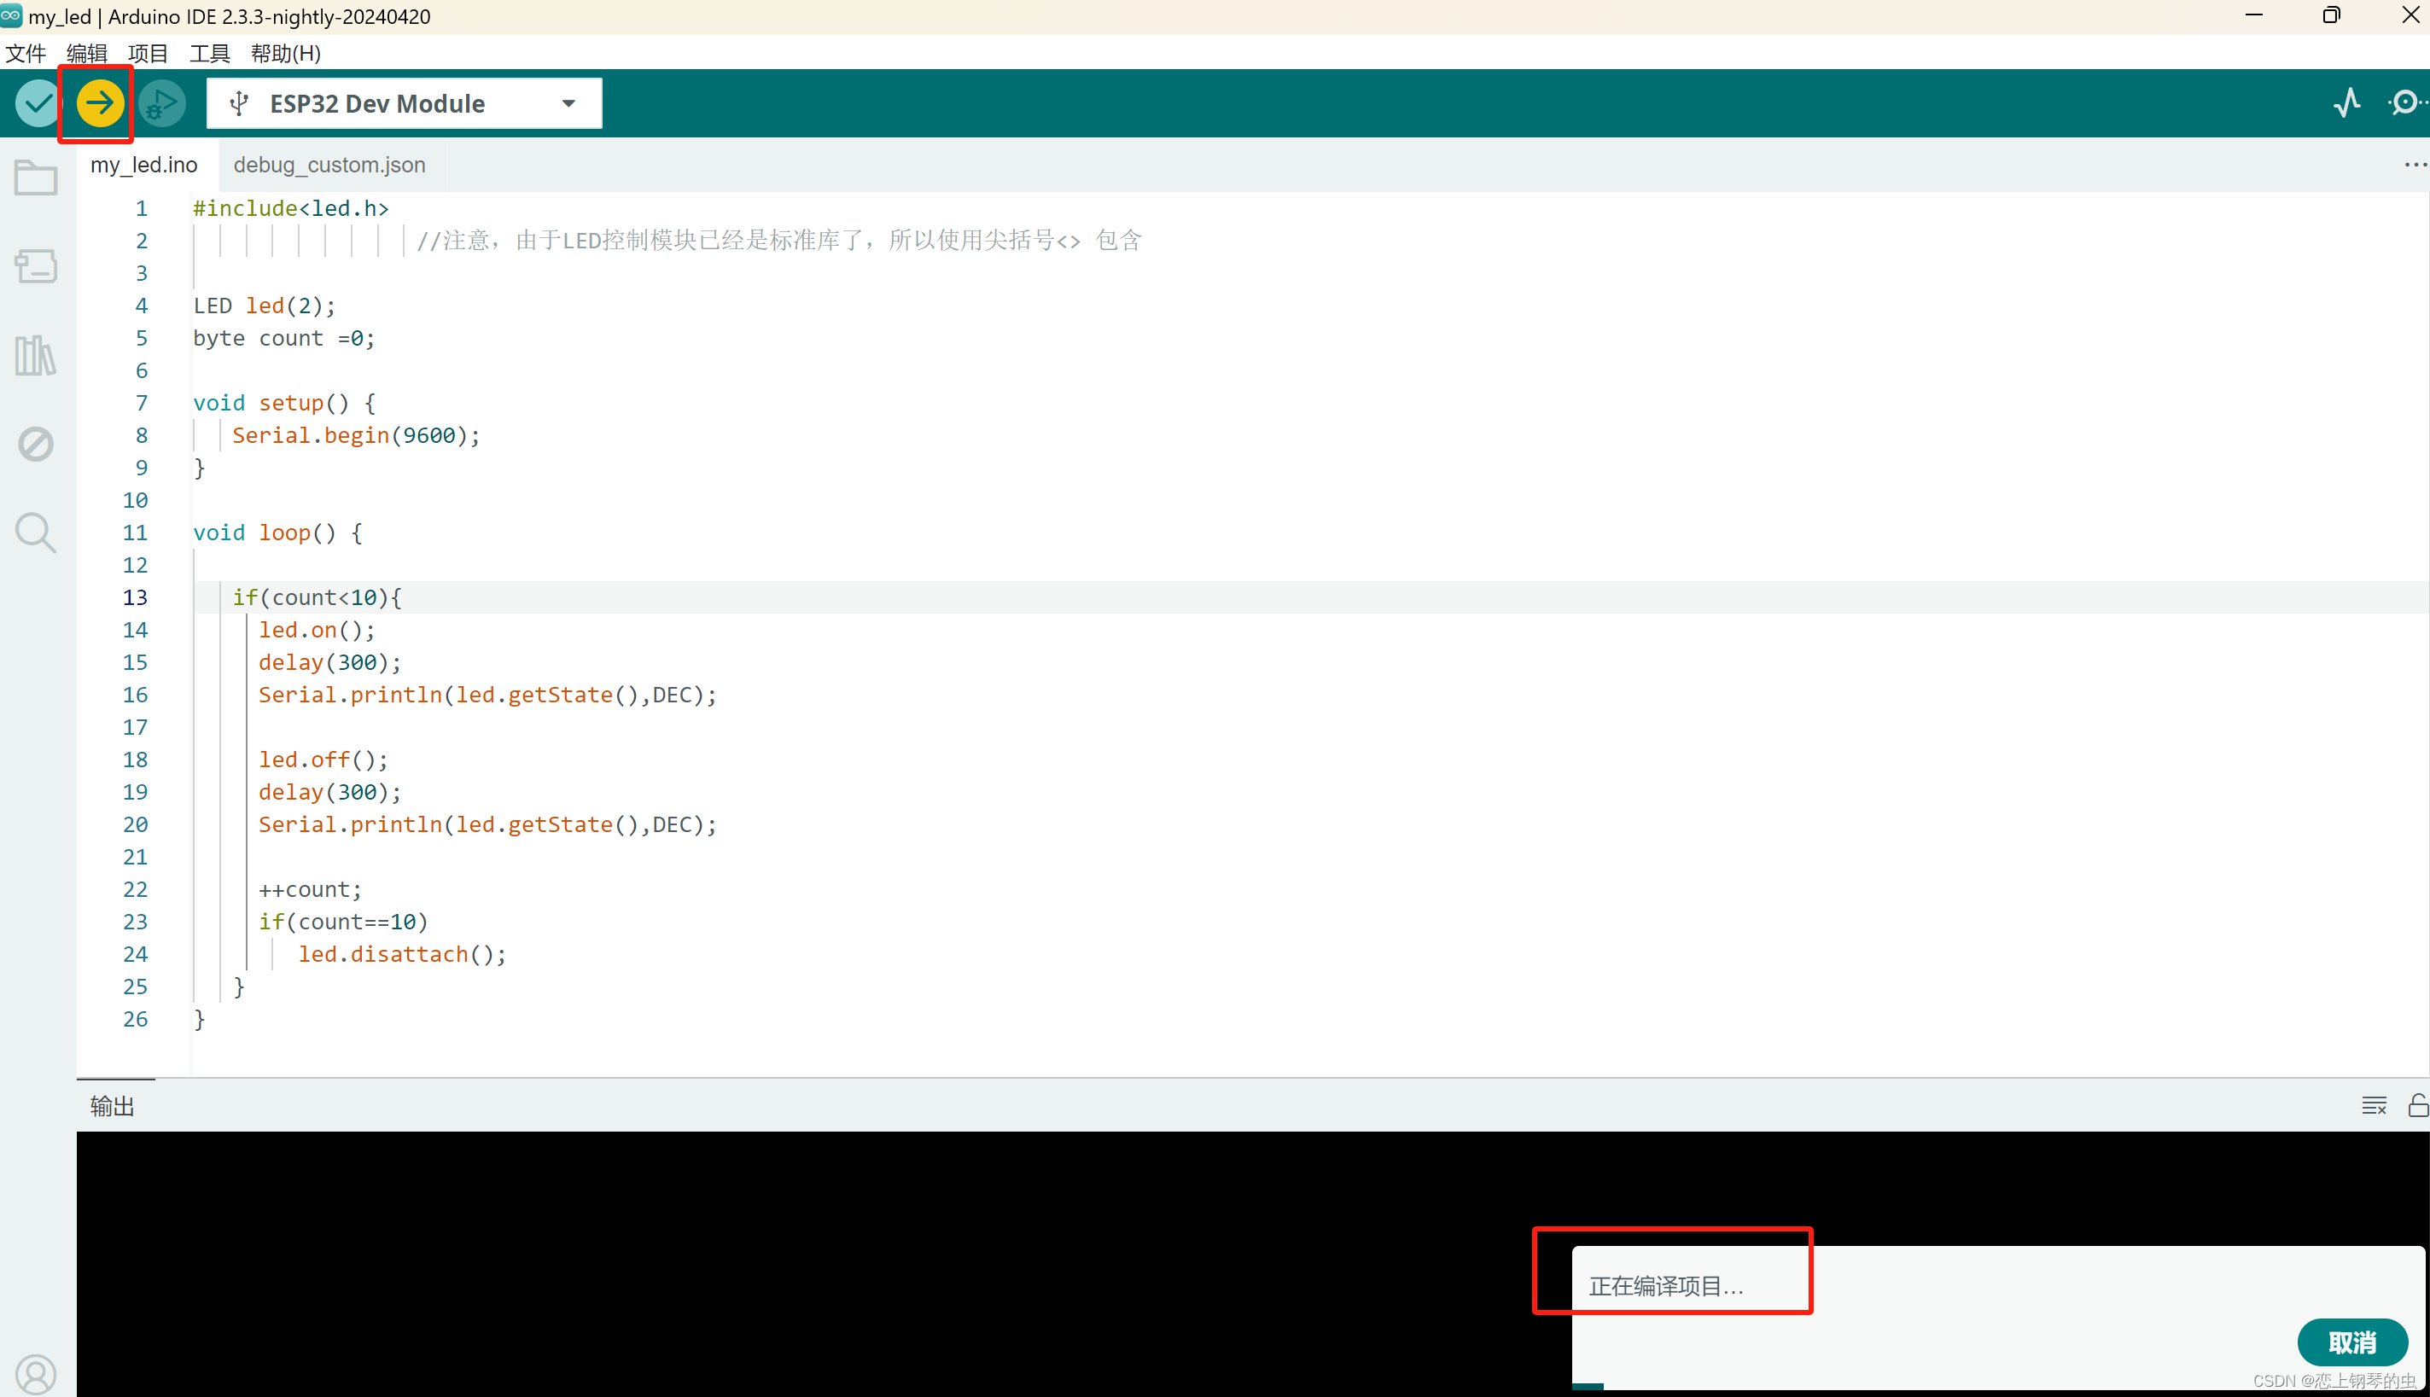Viewport: 2430px width, 1397px height.
Task: Open the 帮助(H) menu
Action: (286, 54)
